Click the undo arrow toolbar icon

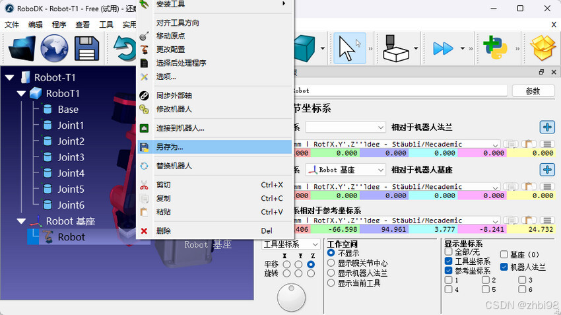coord(124,48)
